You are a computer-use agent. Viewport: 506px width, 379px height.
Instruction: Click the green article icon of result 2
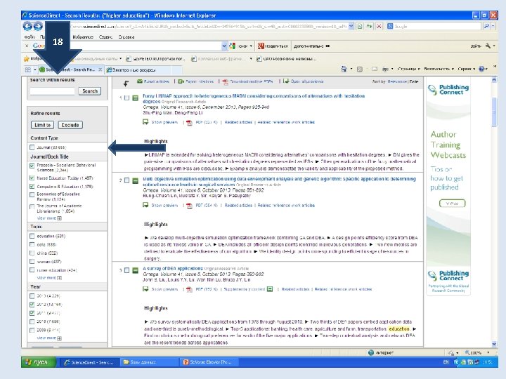tap(136, 180)
